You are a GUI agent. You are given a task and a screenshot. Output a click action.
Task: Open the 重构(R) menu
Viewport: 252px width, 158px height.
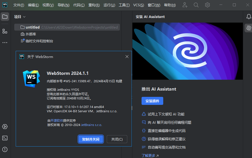[x=94, y=5]
